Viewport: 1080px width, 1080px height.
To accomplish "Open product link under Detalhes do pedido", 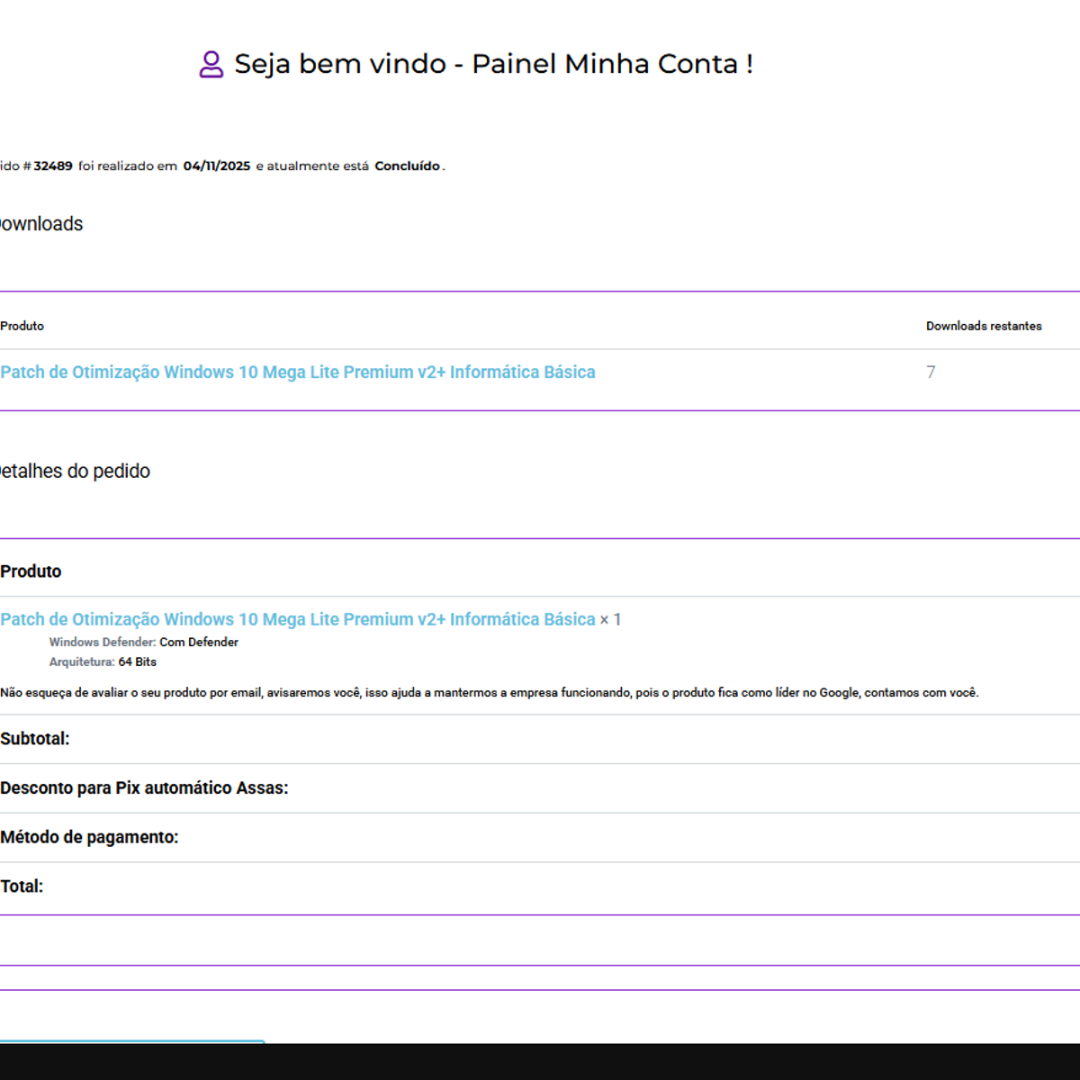I will (x=298, y=619).
